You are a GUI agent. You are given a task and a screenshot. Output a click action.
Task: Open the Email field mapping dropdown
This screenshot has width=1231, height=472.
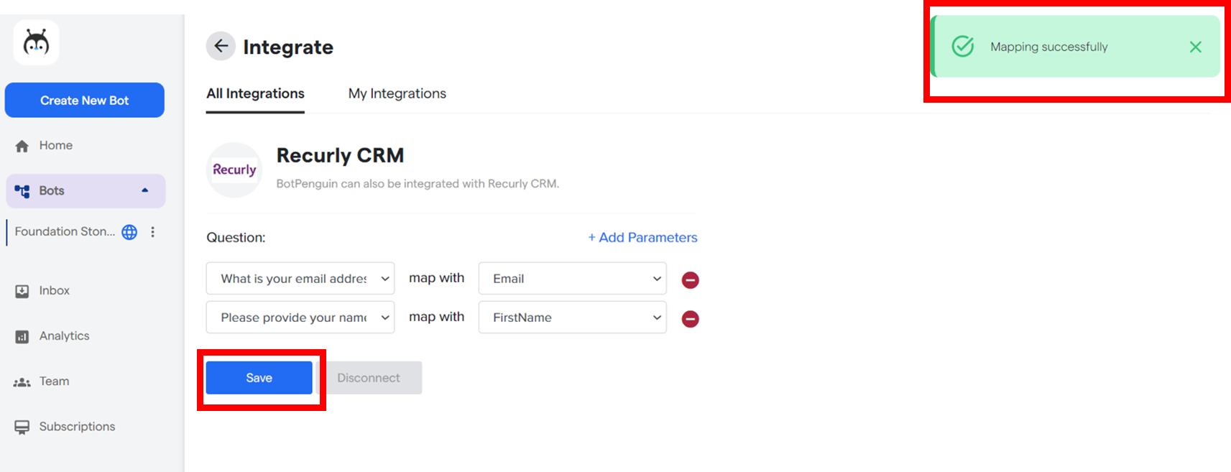(x=572, y=279)
